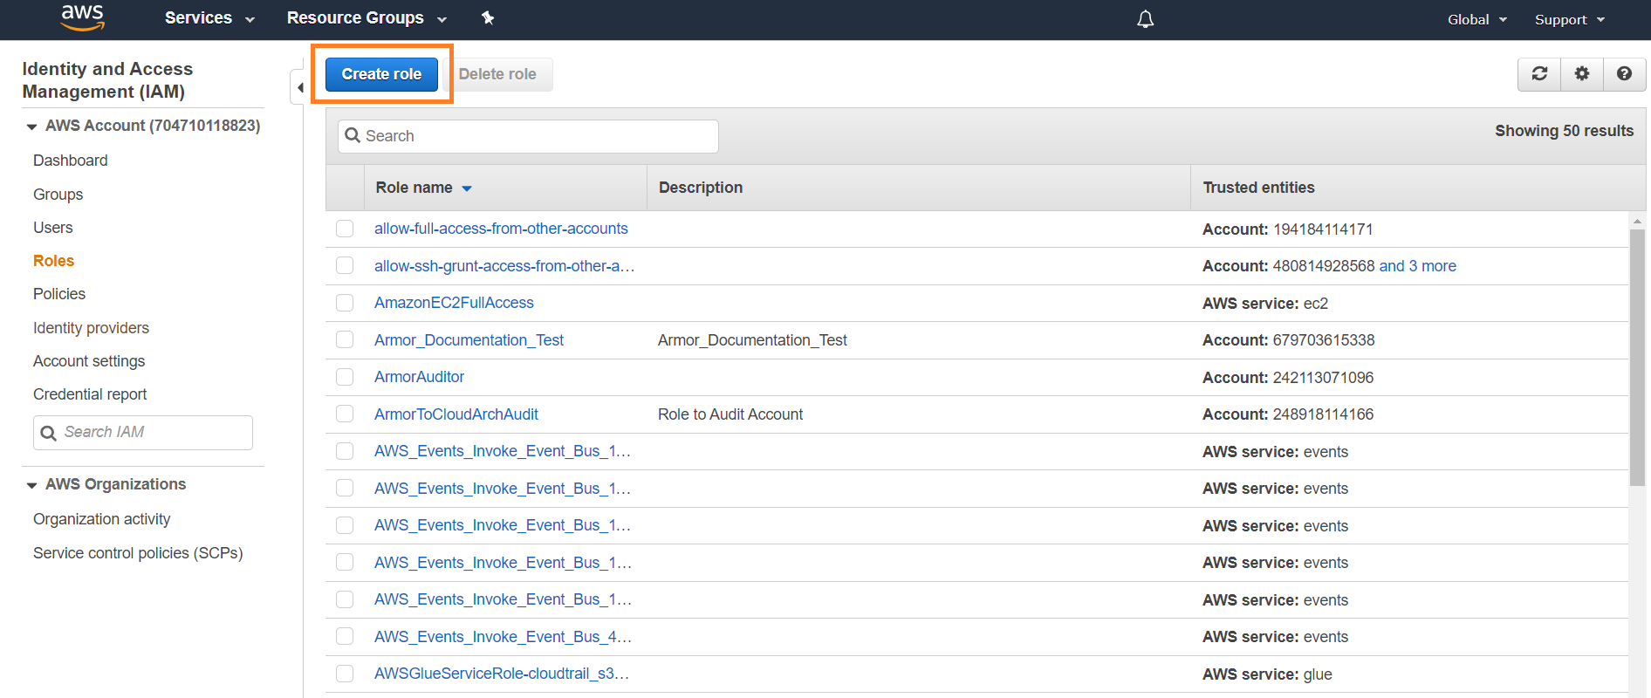Click the pin shortcuts star icon
Screen dimensions: 1651x698
(488, 18)
